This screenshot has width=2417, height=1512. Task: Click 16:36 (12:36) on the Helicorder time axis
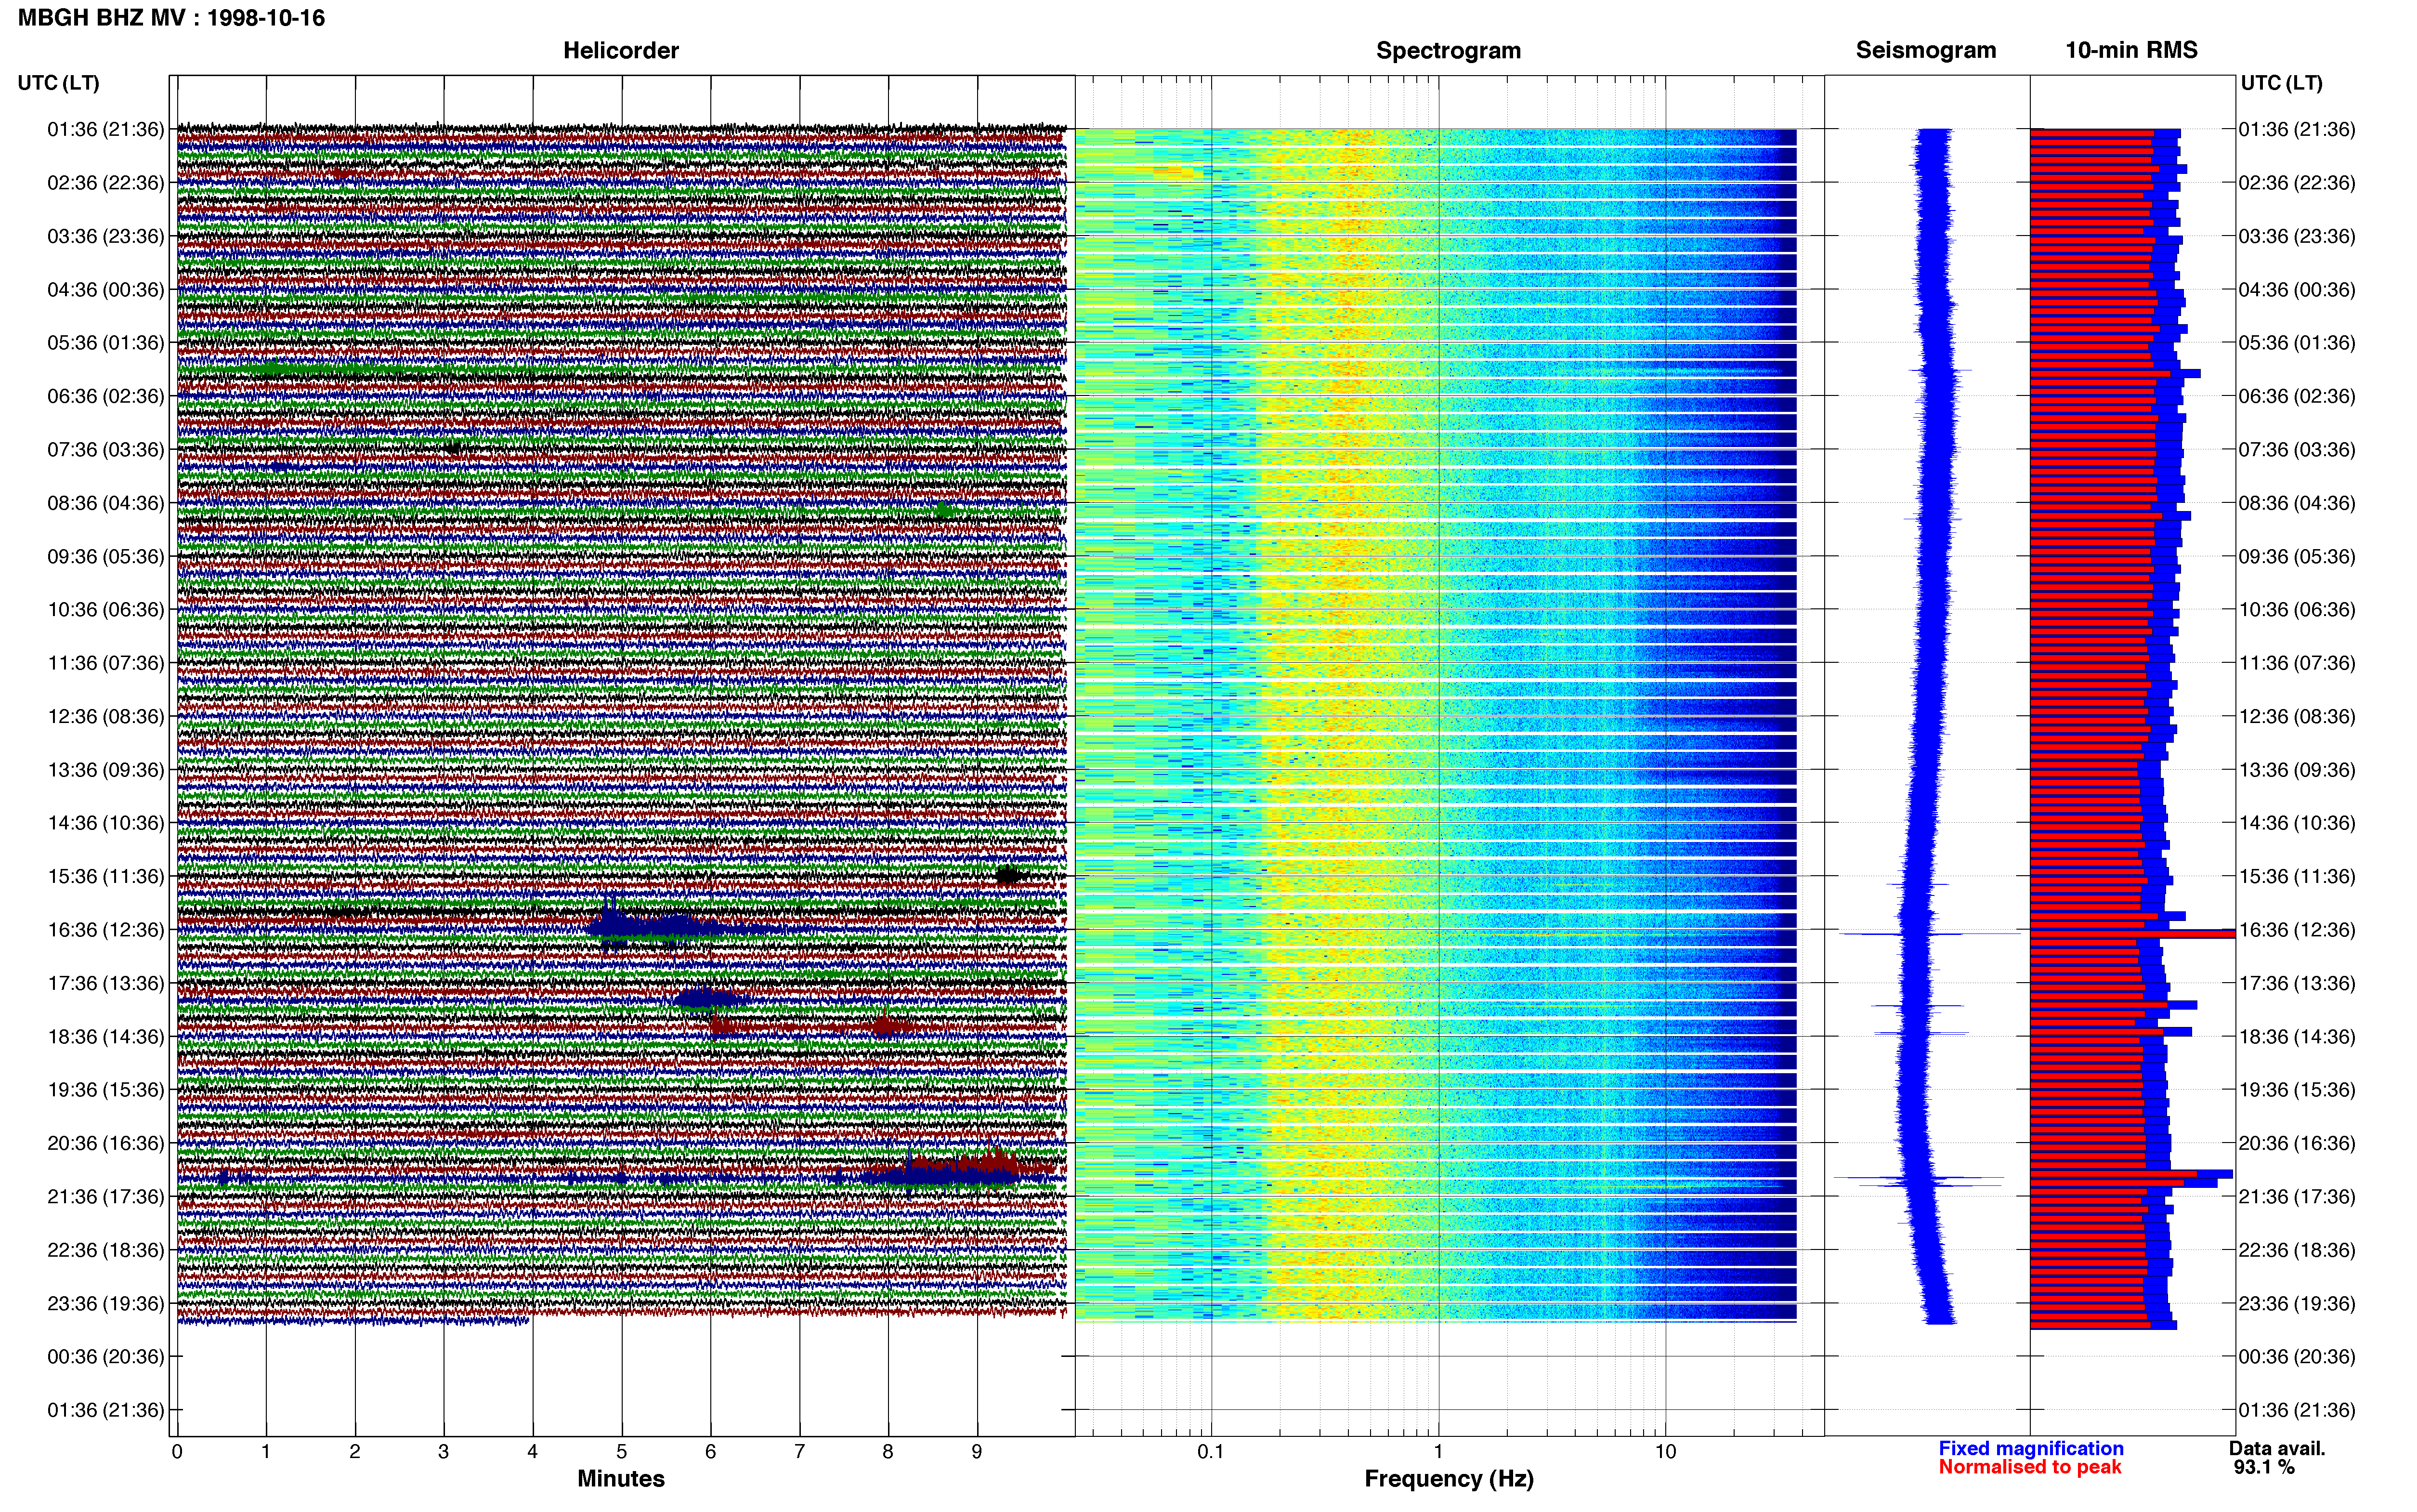tap(106, 930)
